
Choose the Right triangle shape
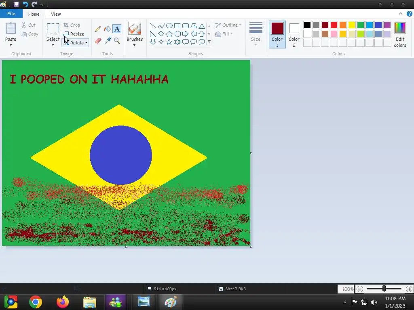(153, 34)
